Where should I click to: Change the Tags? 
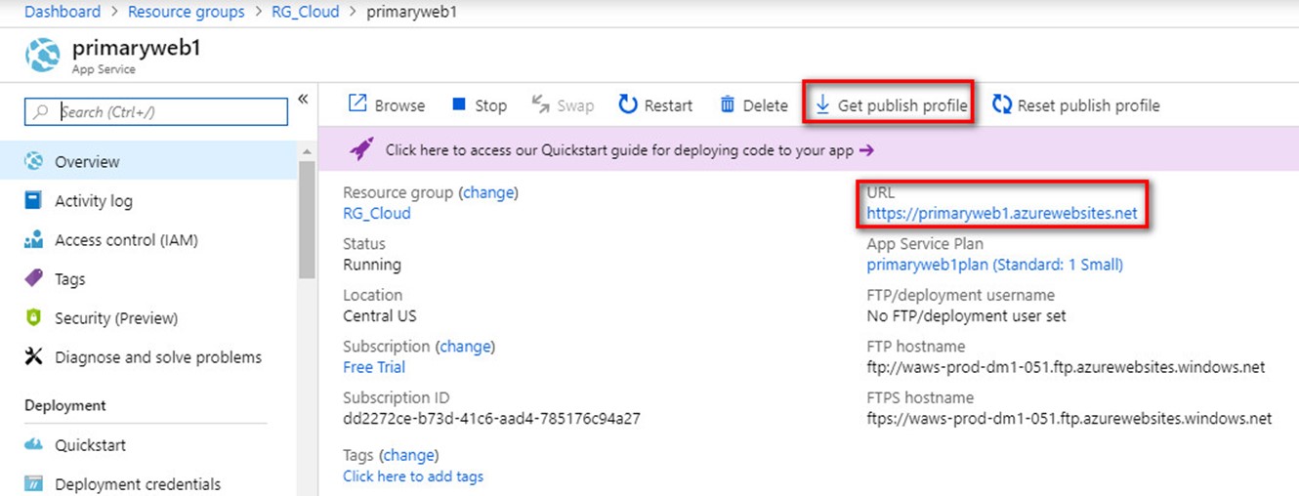[408, 455]
